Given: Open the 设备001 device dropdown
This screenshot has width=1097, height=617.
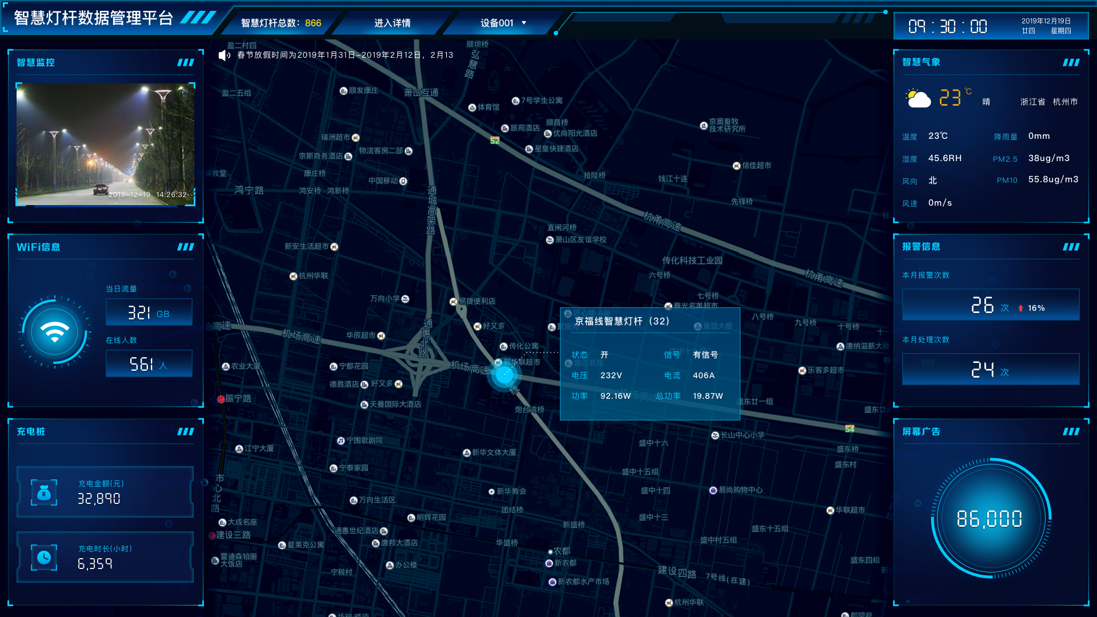Looking at the screenshot, I should tap(503, 23).
